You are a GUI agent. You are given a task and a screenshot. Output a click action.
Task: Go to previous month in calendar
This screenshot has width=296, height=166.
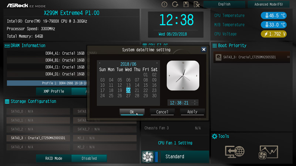(x=100, y=63)
